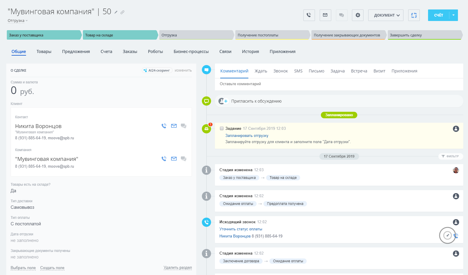Send email to company via envelope icon

(x=174, y=159)
